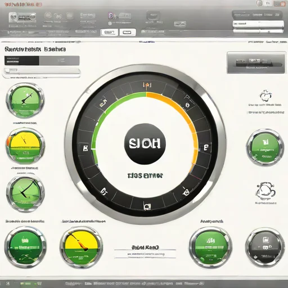The height and width of the screenshot is (288, 288).
Task: Click the orange window button at the top-right corner
Action: [x=282, y=4]
